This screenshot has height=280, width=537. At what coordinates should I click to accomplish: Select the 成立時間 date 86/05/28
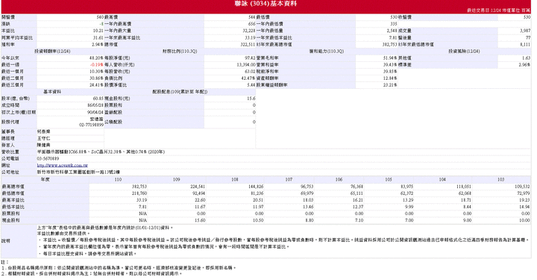(x=95, y=105)
